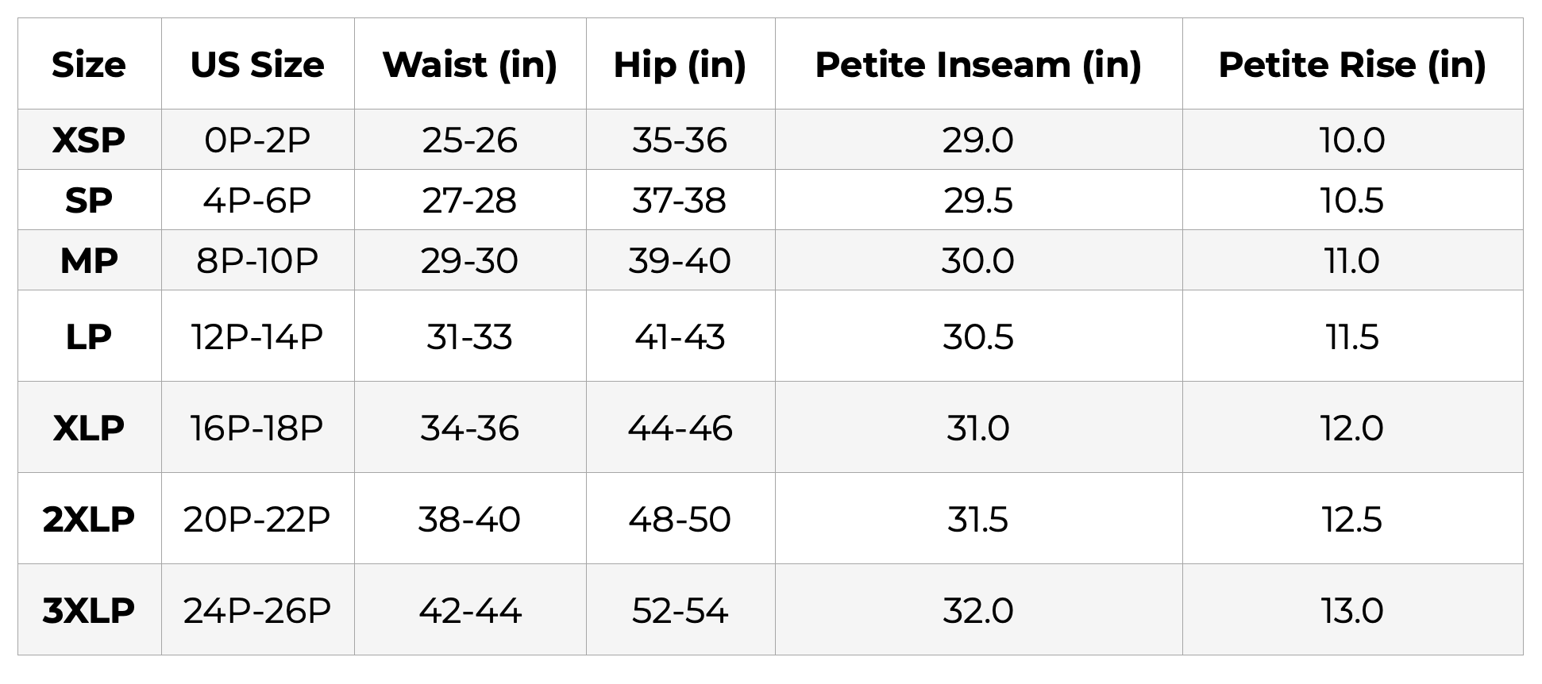Click the 2XLP size label
This screenshot has width=1542, height=684.
click(89, 519)
